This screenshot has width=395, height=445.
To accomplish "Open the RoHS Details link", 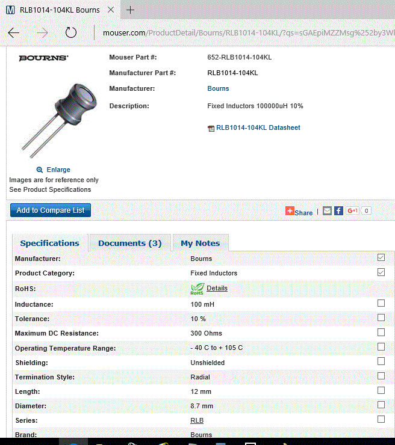I will click(217, 288).
